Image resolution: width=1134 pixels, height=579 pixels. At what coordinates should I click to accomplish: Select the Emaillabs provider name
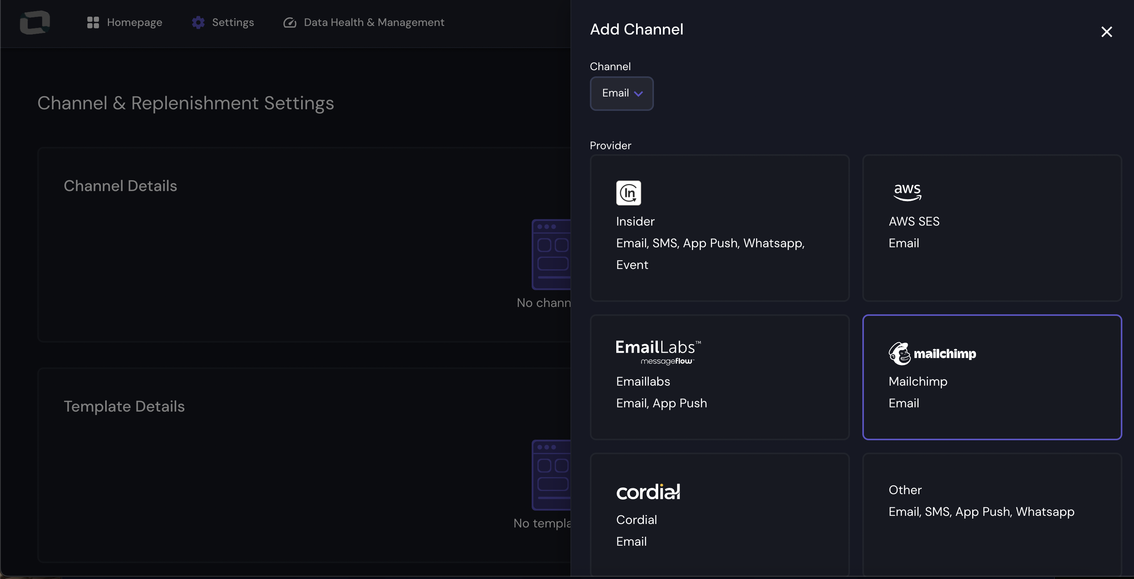[x=643, y=381]
